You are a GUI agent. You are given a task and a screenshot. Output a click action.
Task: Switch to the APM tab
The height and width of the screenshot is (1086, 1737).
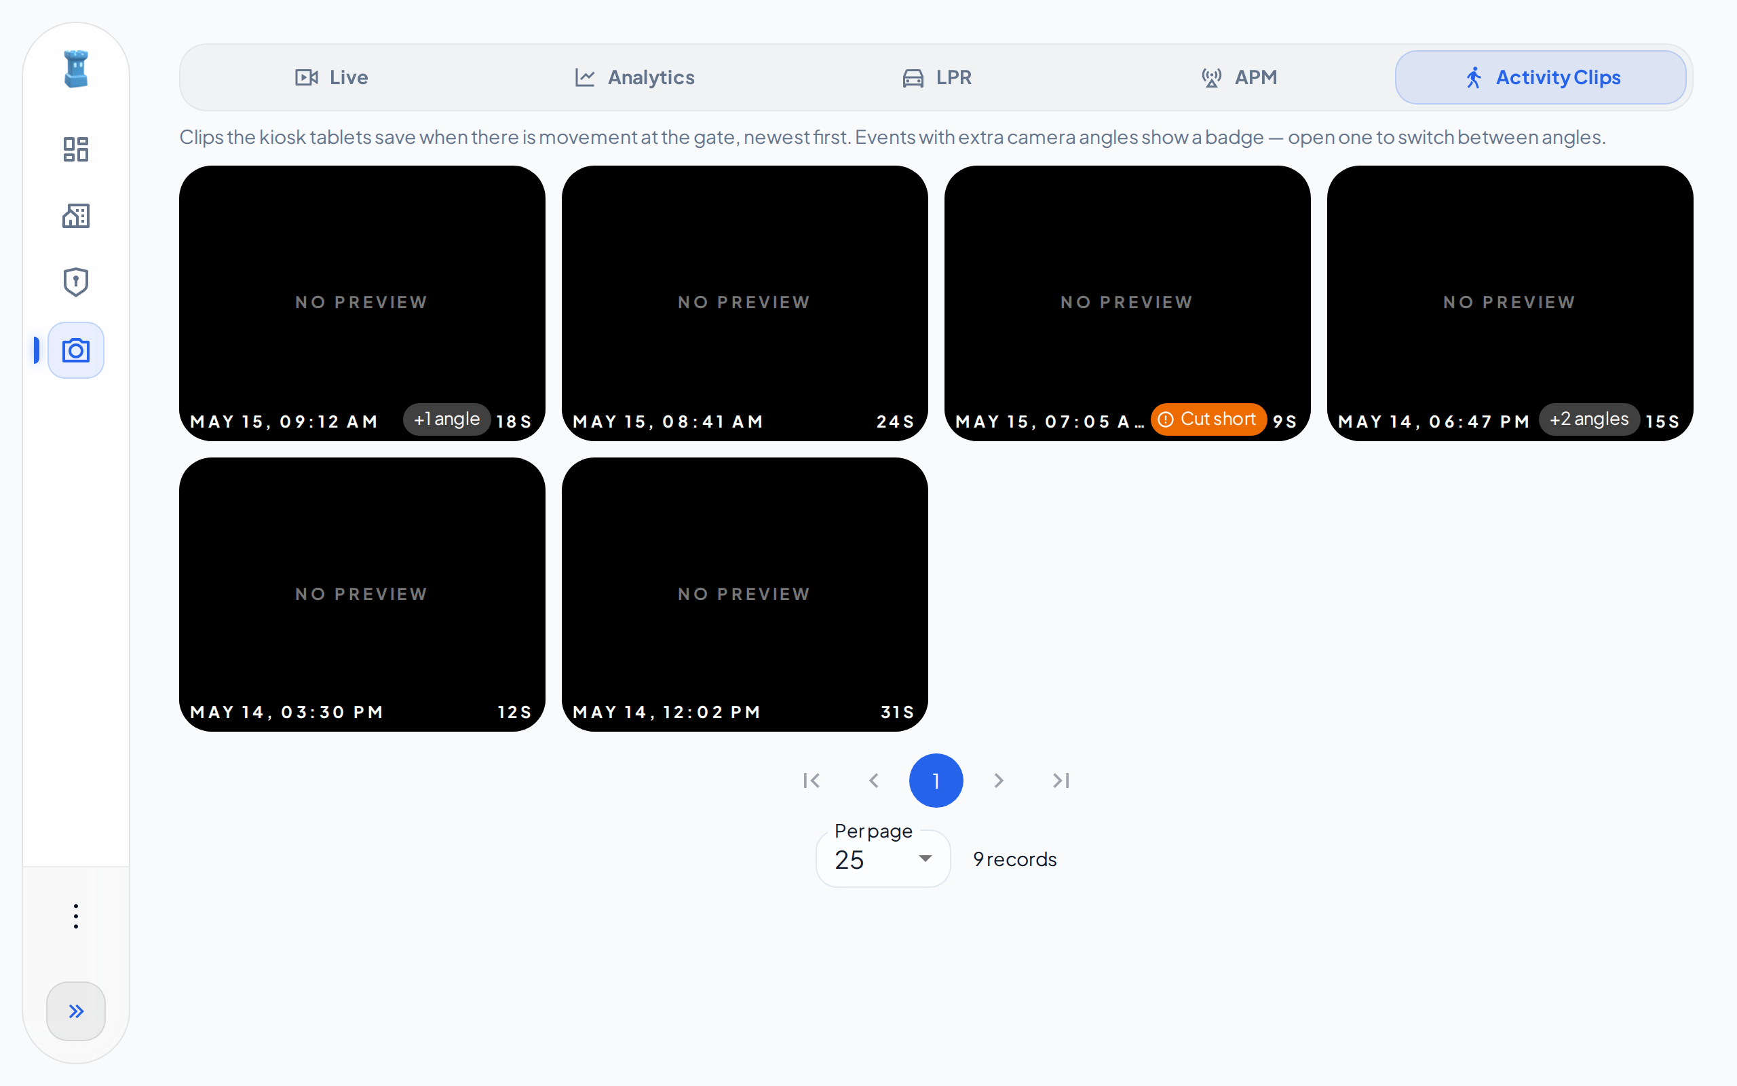point(1239,77)
